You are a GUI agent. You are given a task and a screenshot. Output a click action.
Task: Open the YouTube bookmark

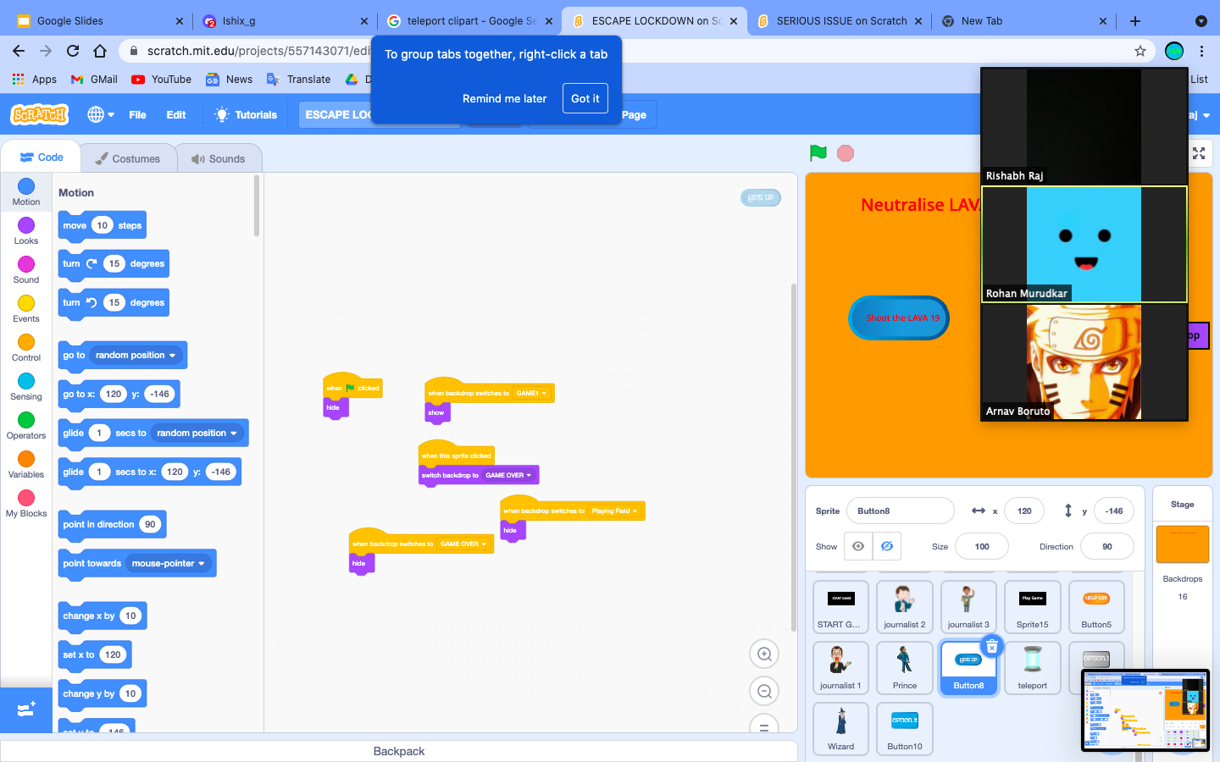162,80
